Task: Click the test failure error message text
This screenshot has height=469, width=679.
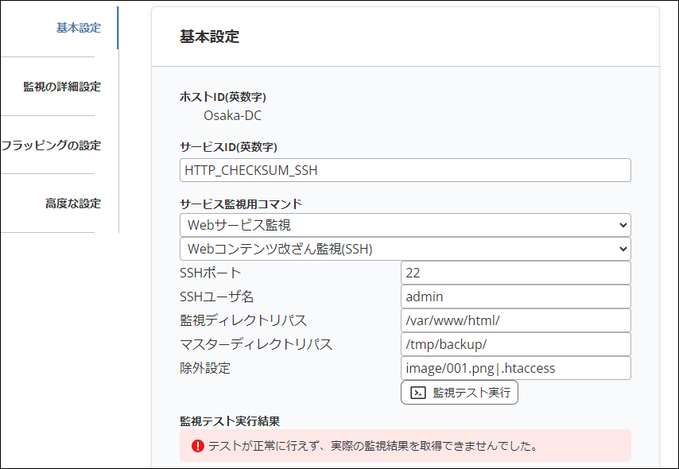Action: tap(373, 446)
